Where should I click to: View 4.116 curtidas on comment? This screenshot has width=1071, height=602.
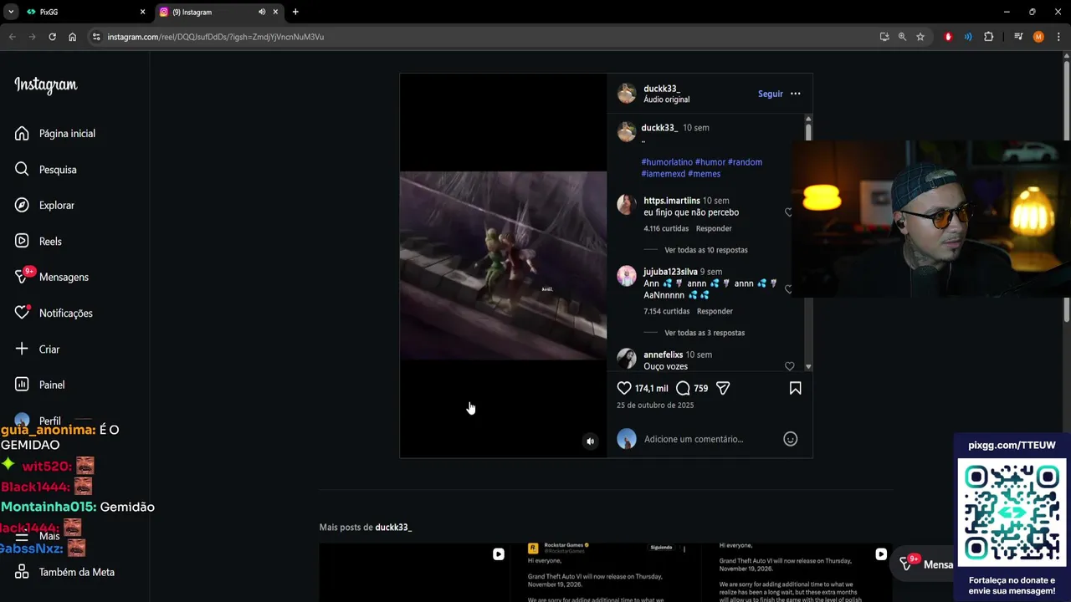pyautogui.click(x=666, y=228)
